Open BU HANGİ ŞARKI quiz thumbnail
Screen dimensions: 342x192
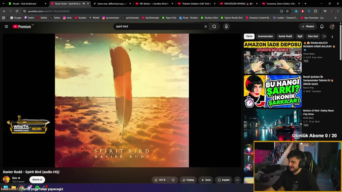click(273, 91)
